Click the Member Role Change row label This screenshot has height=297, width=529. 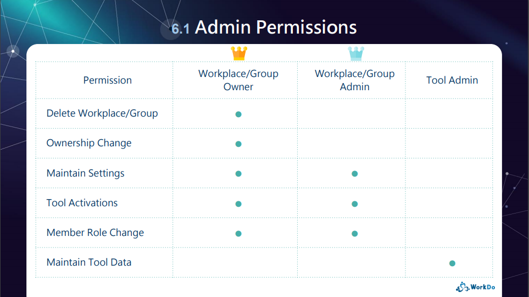click(x=95, y=233)
